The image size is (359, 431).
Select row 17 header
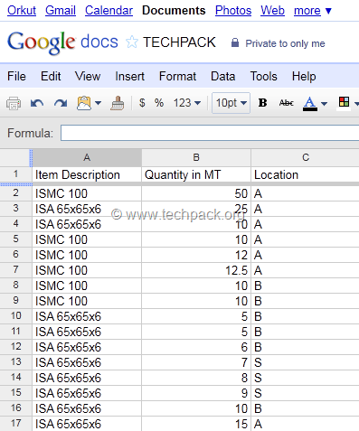(x=16, y=423)
